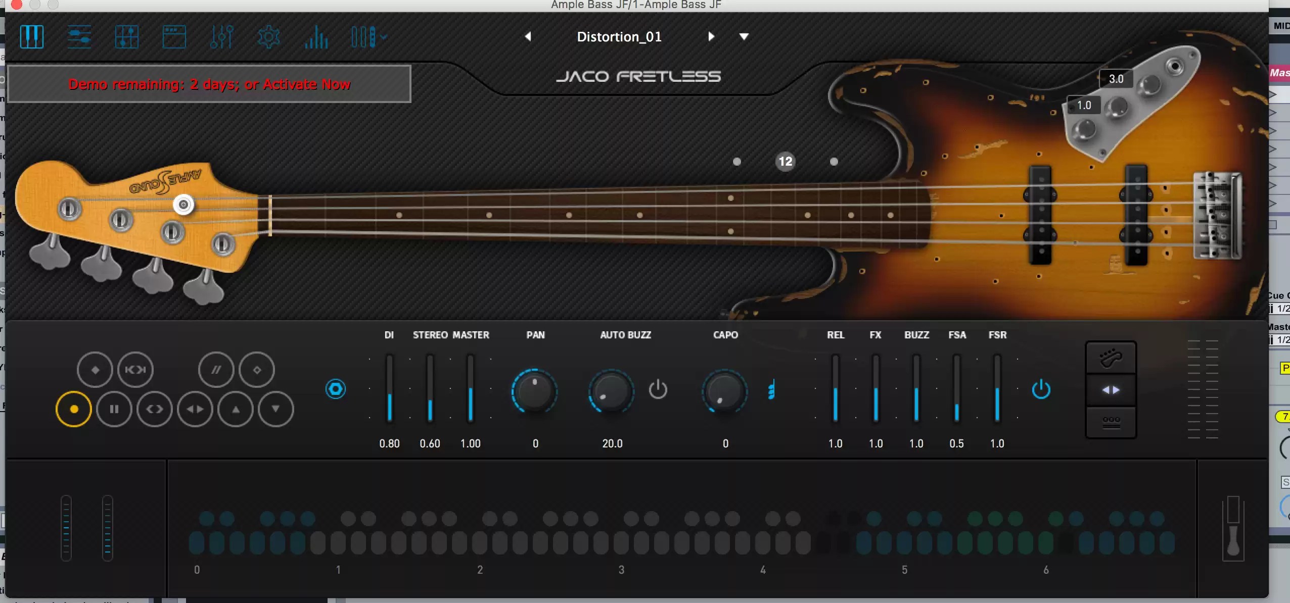This screenshot has height=603, width=1290.
Task: Click the Ample Bass JF window title
Action: click(636, 5)
